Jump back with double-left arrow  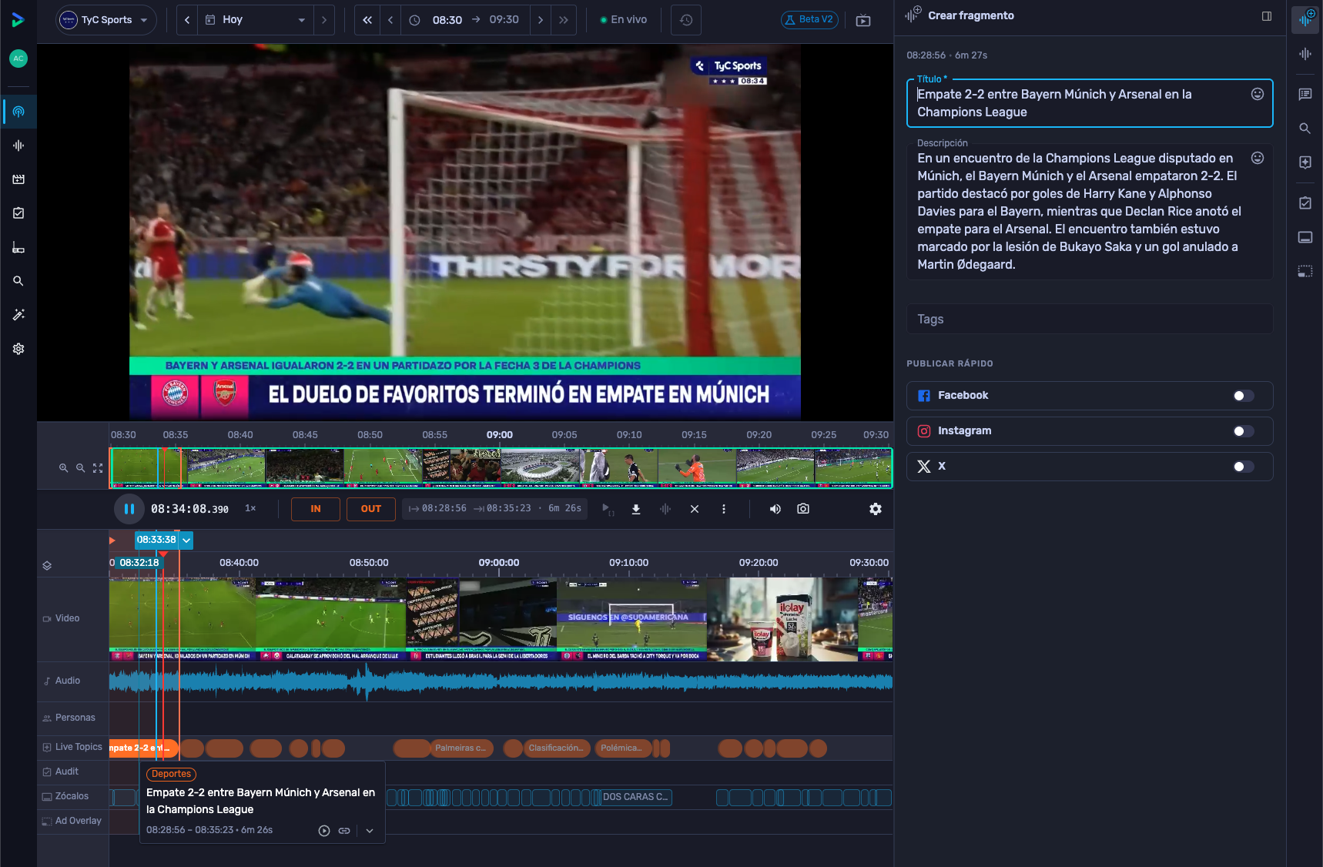367,20
